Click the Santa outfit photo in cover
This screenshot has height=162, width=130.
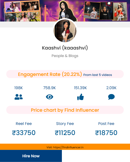point(120,11)
